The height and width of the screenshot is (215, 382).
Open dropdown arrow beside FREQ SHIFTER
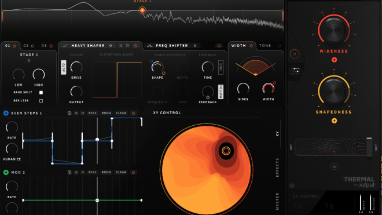pos(195,46)
